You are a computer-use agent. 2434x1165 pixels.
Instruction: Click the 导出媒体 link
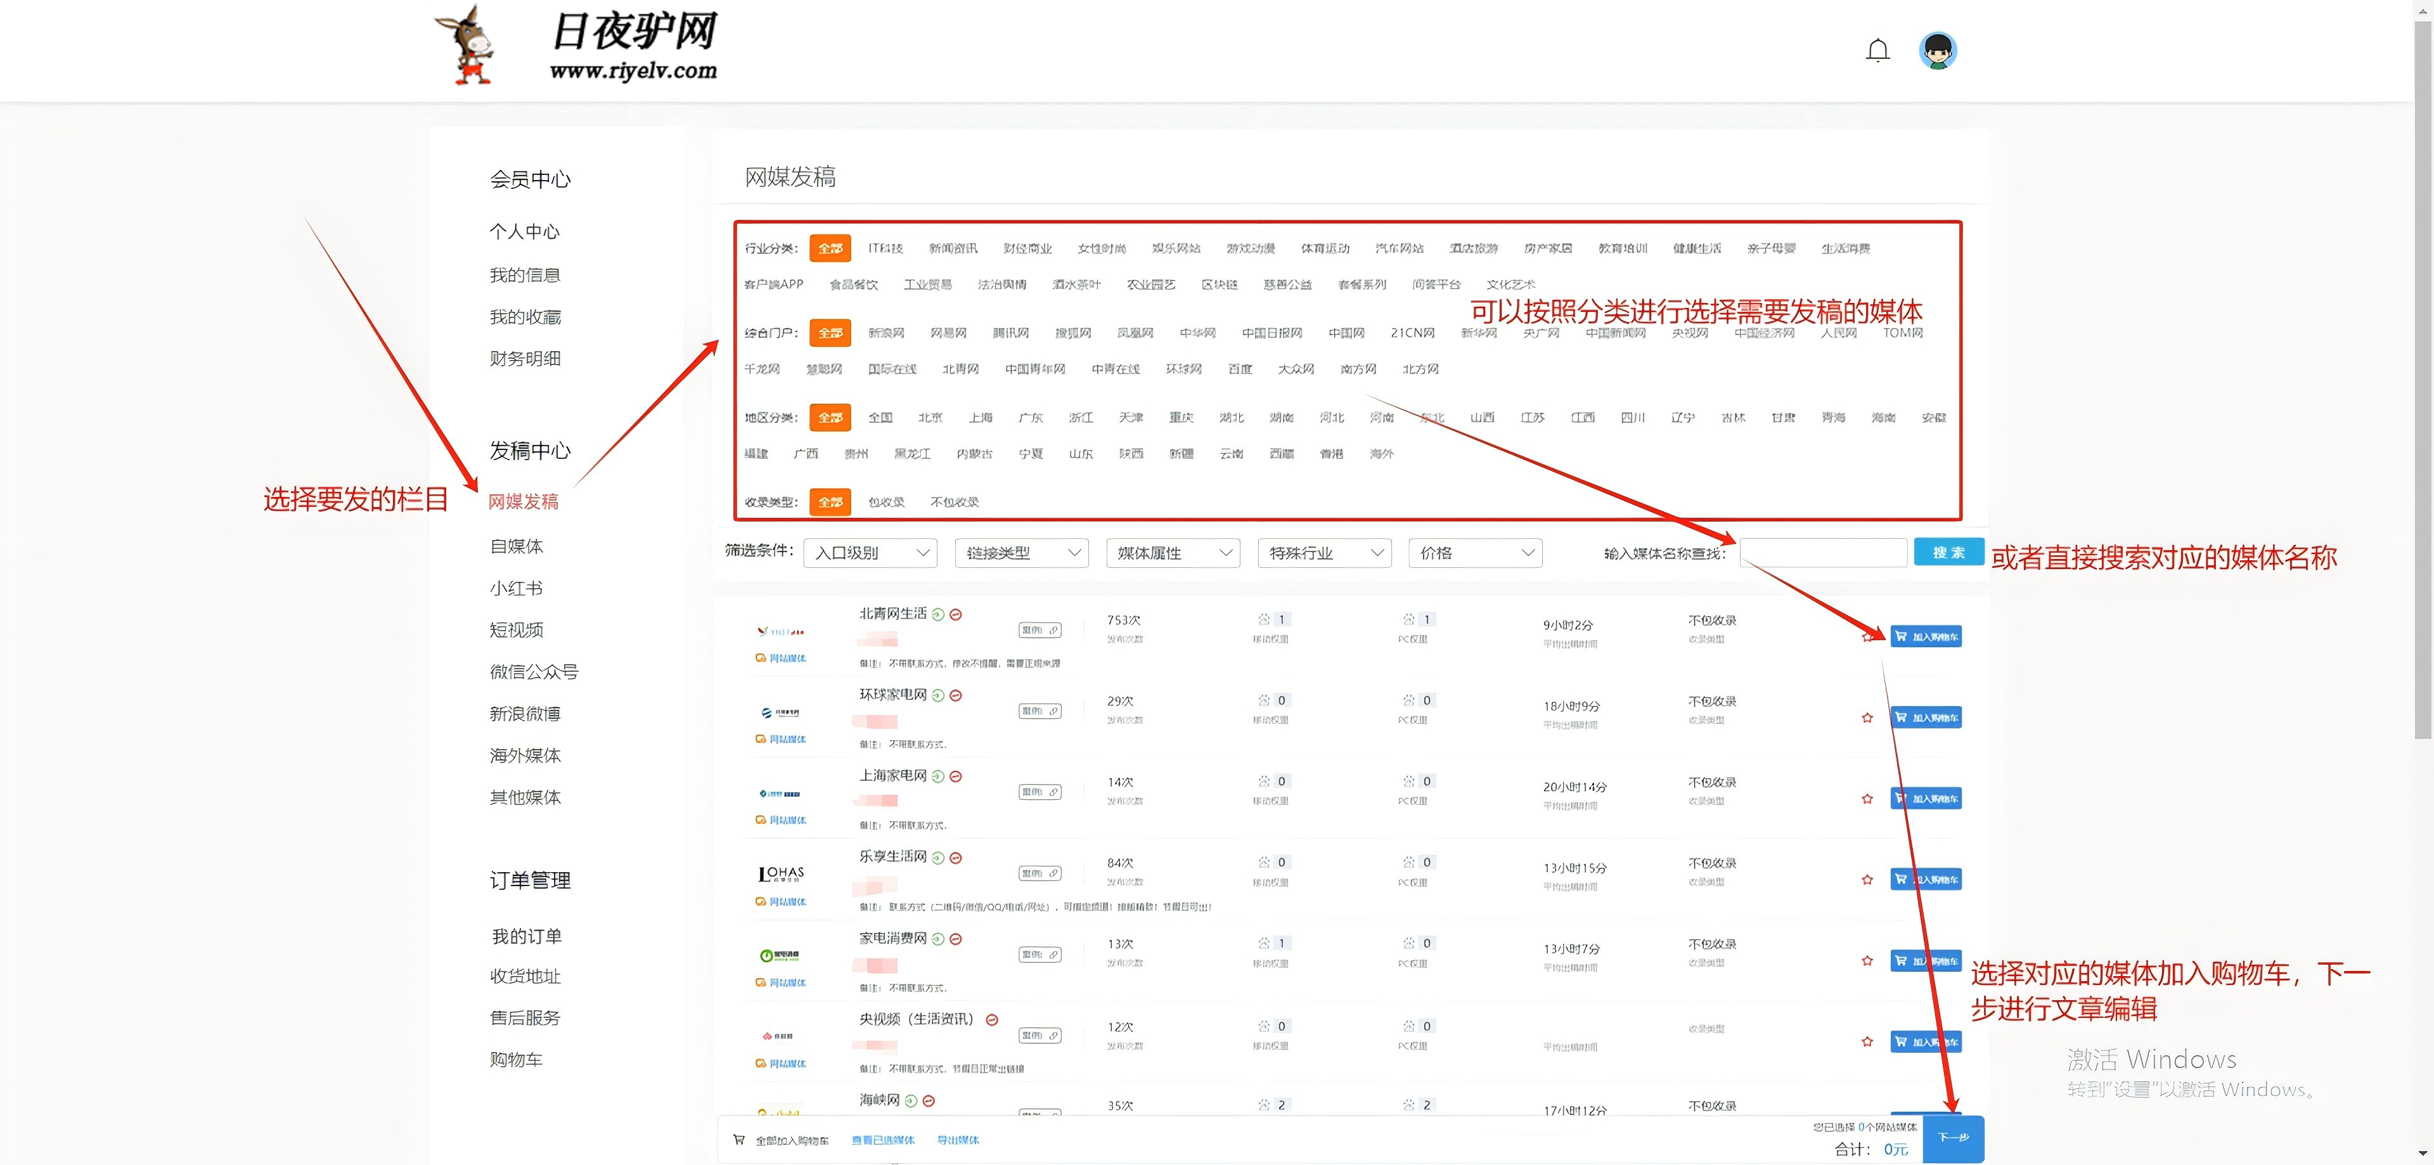(x=958, y=1140)
